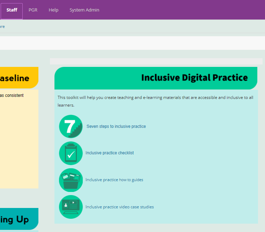The height and width of the screenshot is (232, 265).
Task: Click the Inclusive Digital Practice heading banner
Action: 156,78
